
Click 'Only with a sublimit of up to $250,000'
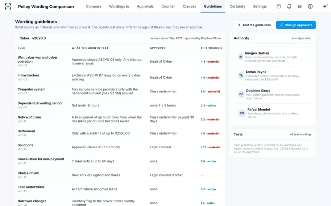(x=101, y=133)
